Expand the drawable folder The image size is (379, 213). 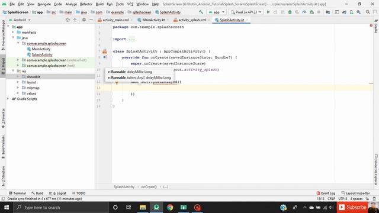click(x=18, y=76)
